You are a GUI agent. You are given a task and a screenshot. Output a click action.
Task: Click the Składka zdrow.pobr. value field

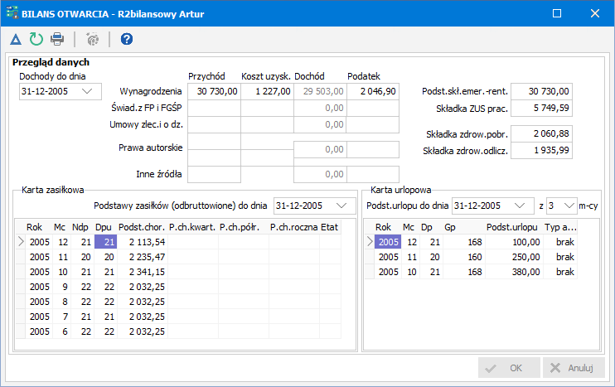(542, 133)
